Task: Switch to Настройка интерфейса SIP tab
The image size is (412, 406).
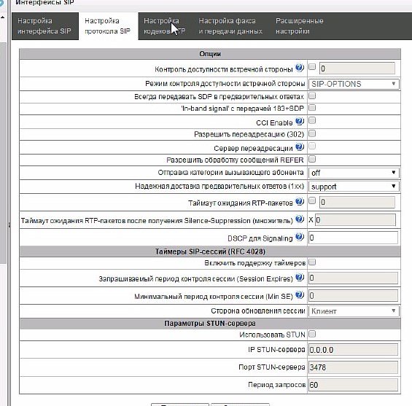Action: 45,26
